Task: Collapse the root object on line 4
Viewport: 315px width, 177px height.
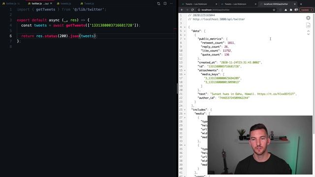Action: (x=185, y=27)
